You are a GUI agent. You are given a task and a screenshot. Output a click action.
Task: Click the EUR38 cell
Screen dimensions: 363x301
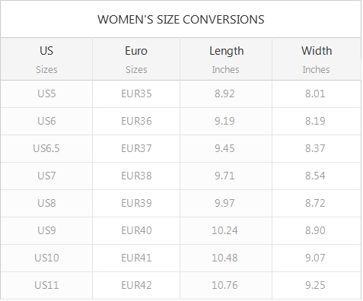[x=136, y=176]
